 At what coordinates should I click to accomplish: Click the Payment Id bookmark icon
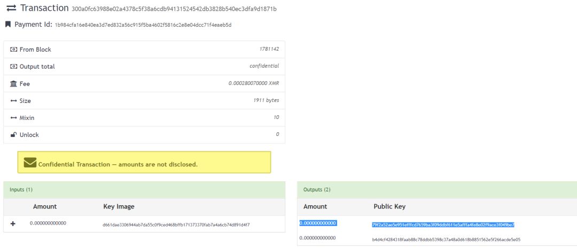tap(7, 25)
